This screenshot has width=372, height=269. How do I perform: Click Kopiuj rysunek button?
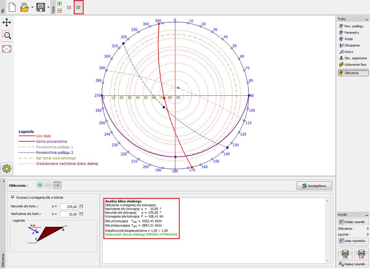coord(353,264)
